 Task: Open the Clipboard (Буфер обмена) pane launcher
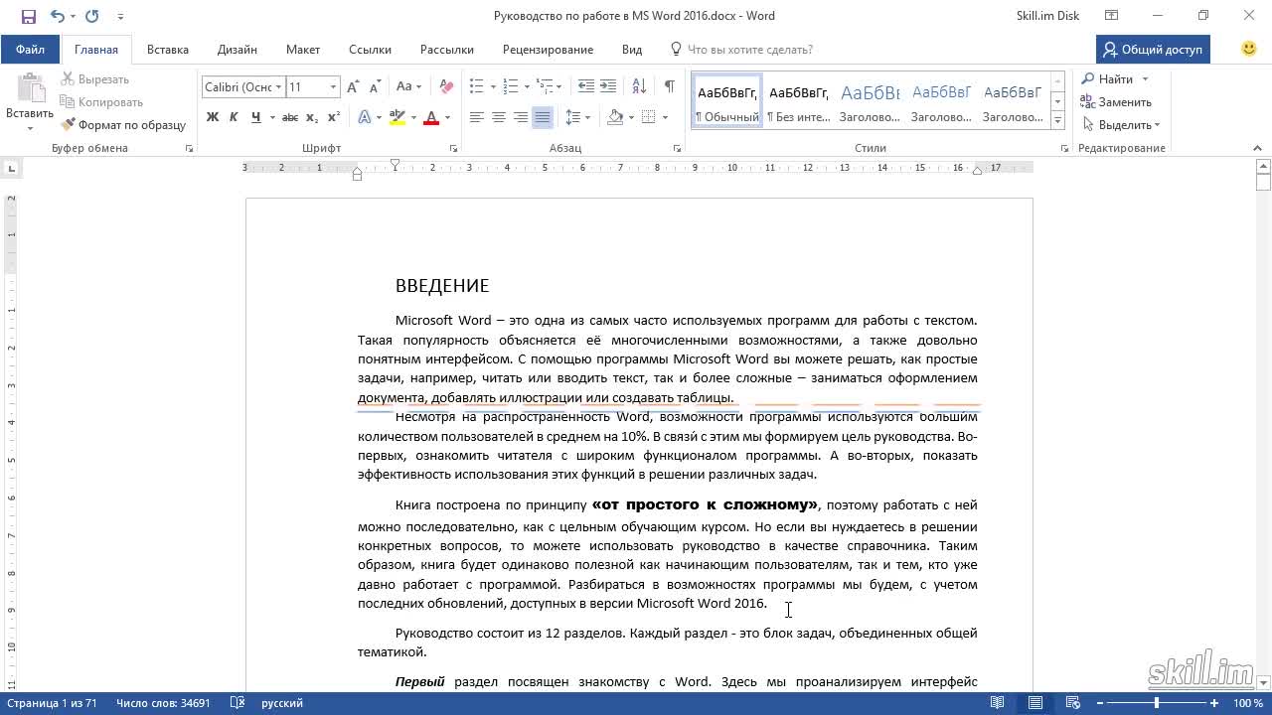pos(189,148)
